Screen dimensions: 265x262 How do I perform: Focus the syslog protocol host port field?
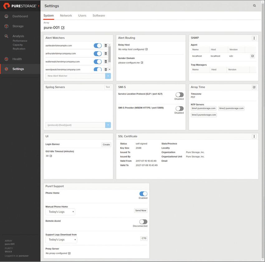click(x=75, y=125)
